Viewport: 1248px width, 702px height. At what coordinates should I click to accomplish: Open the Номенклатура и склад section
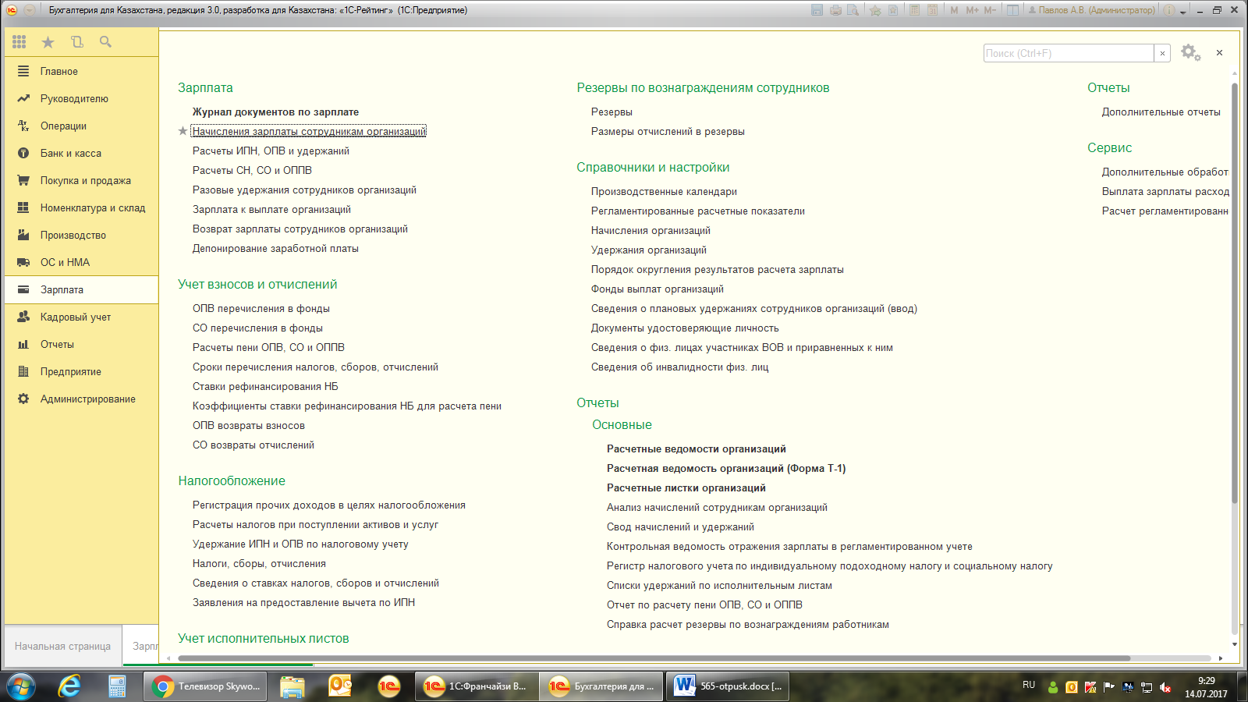pyautogui.click(x=81, y=207)
